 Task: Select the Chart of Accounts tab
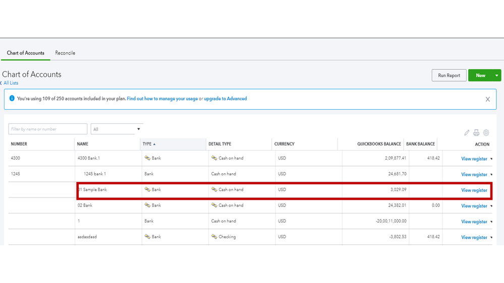click(26, 53)
